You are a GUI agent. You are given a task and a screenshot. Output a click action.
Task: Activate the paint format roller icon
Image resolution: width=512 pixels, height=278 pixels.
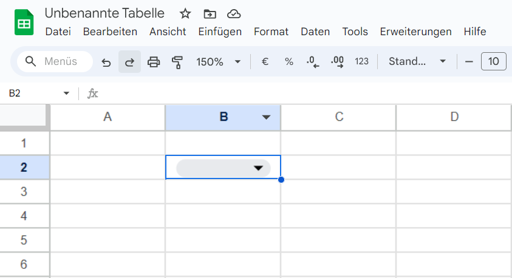pyautogui.click(x=177, y=62)
